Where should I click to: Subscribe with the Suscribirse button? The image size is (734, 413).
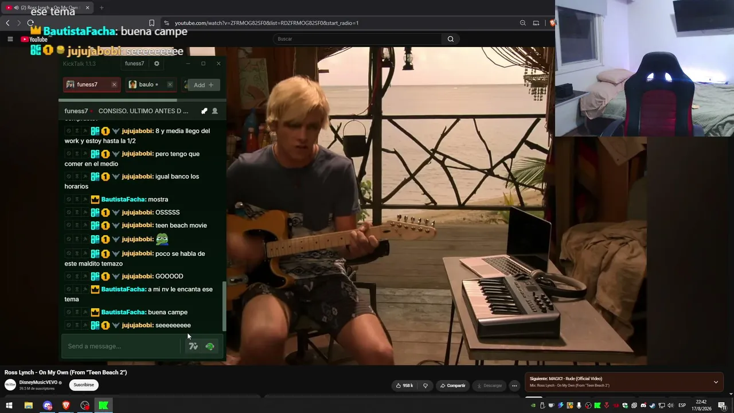(x=84, y=385)
